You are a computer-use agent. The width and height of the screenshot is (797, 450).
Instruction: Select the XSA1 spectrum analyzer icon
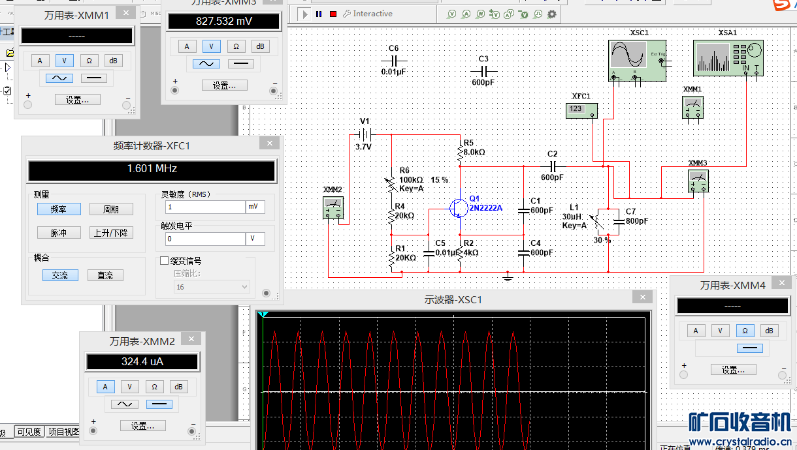coord(728,57)
